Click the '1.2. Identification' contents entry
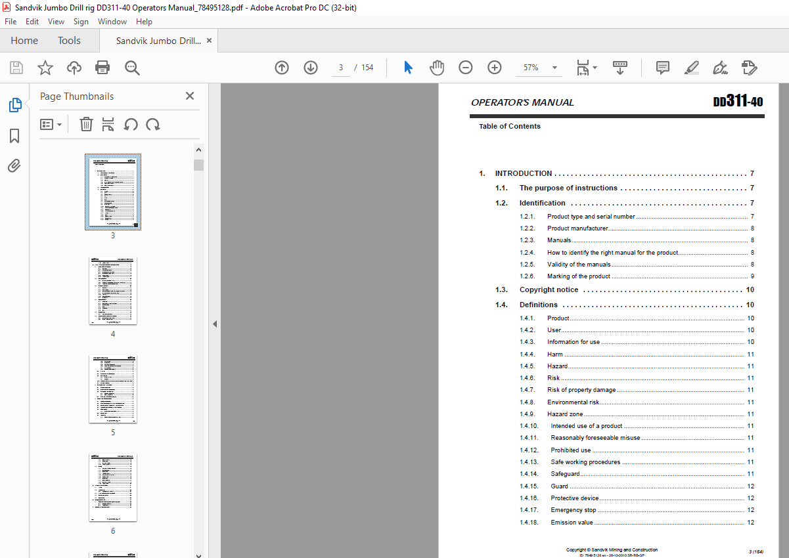This screenshot has height=558, width=789. pos(625,203)
